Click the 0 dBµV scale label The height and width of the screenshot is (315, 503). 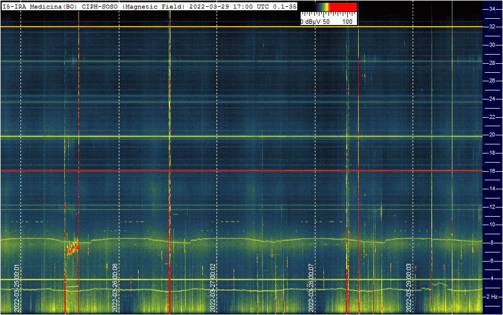pyautogui.click(x=311, y=21)
